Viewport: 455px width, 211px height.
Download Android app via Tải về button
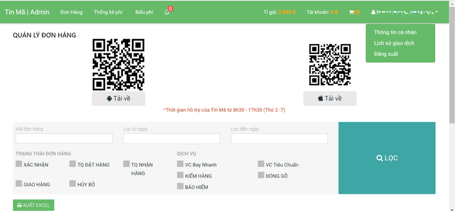118,99
